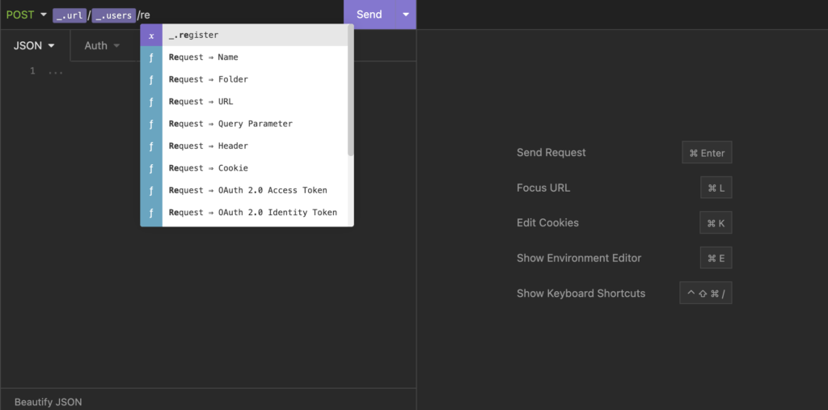Click the _.url environment variable tag

[x=70, y=15]
